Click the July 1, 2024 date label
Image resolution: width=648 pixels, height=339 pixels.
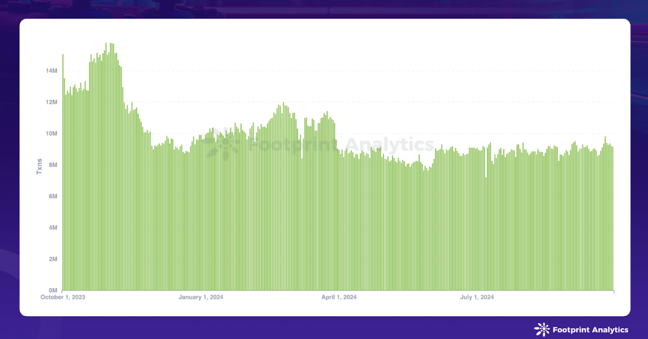(477, 298)
